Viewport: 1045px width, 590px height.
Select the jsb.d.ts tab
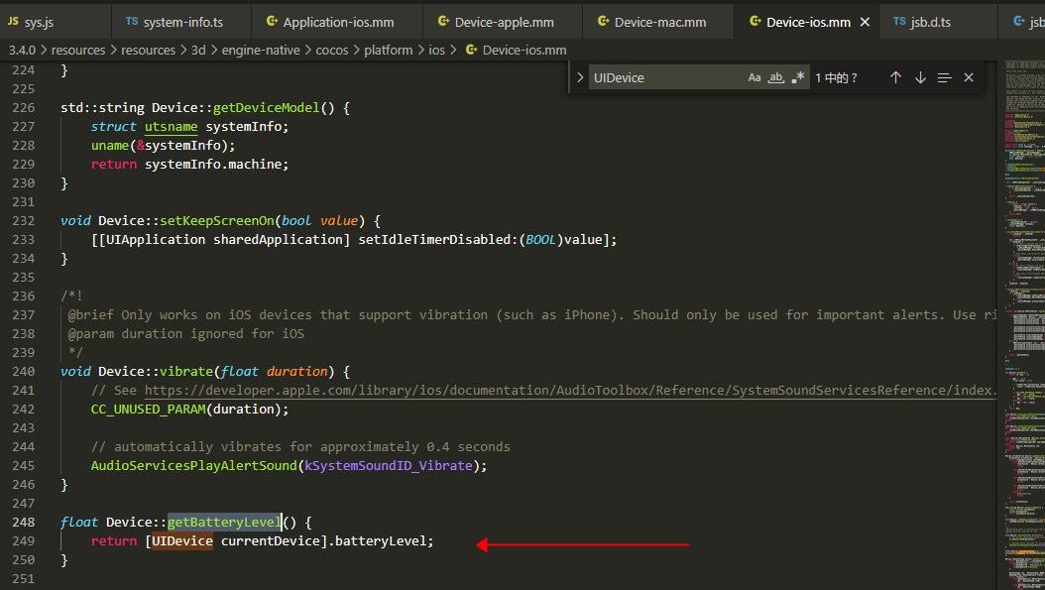(x=938, y=22)
